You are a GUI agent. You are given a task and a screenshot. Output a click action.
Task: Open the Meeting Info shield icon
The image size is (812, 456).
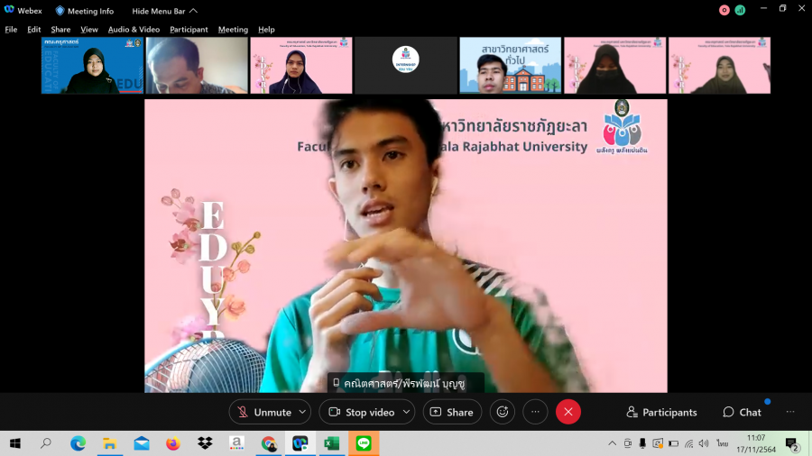(60, 11)
